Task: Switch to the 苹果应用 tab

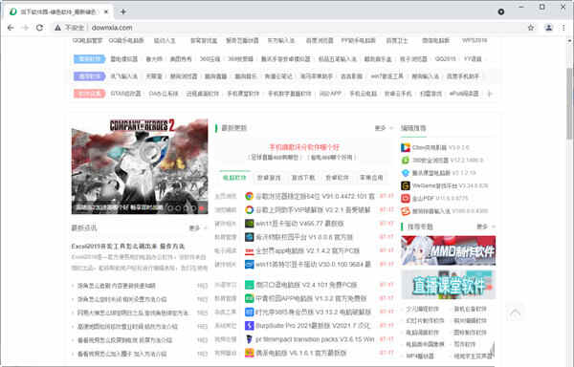Action: click(x=371, y=178)
